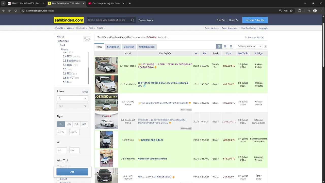Open the browser zoom magnifier icon
This screenshot has height=183, width=325.
click(x=280, y=11)
